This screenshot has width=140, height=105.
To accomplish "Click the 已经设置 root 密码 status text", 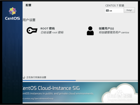I will (x=52, y=33).
